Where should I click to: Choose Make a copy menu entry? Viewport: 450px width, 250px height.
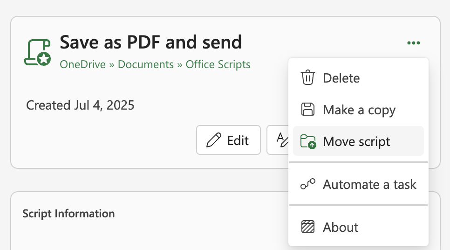(x=358, y=110)
